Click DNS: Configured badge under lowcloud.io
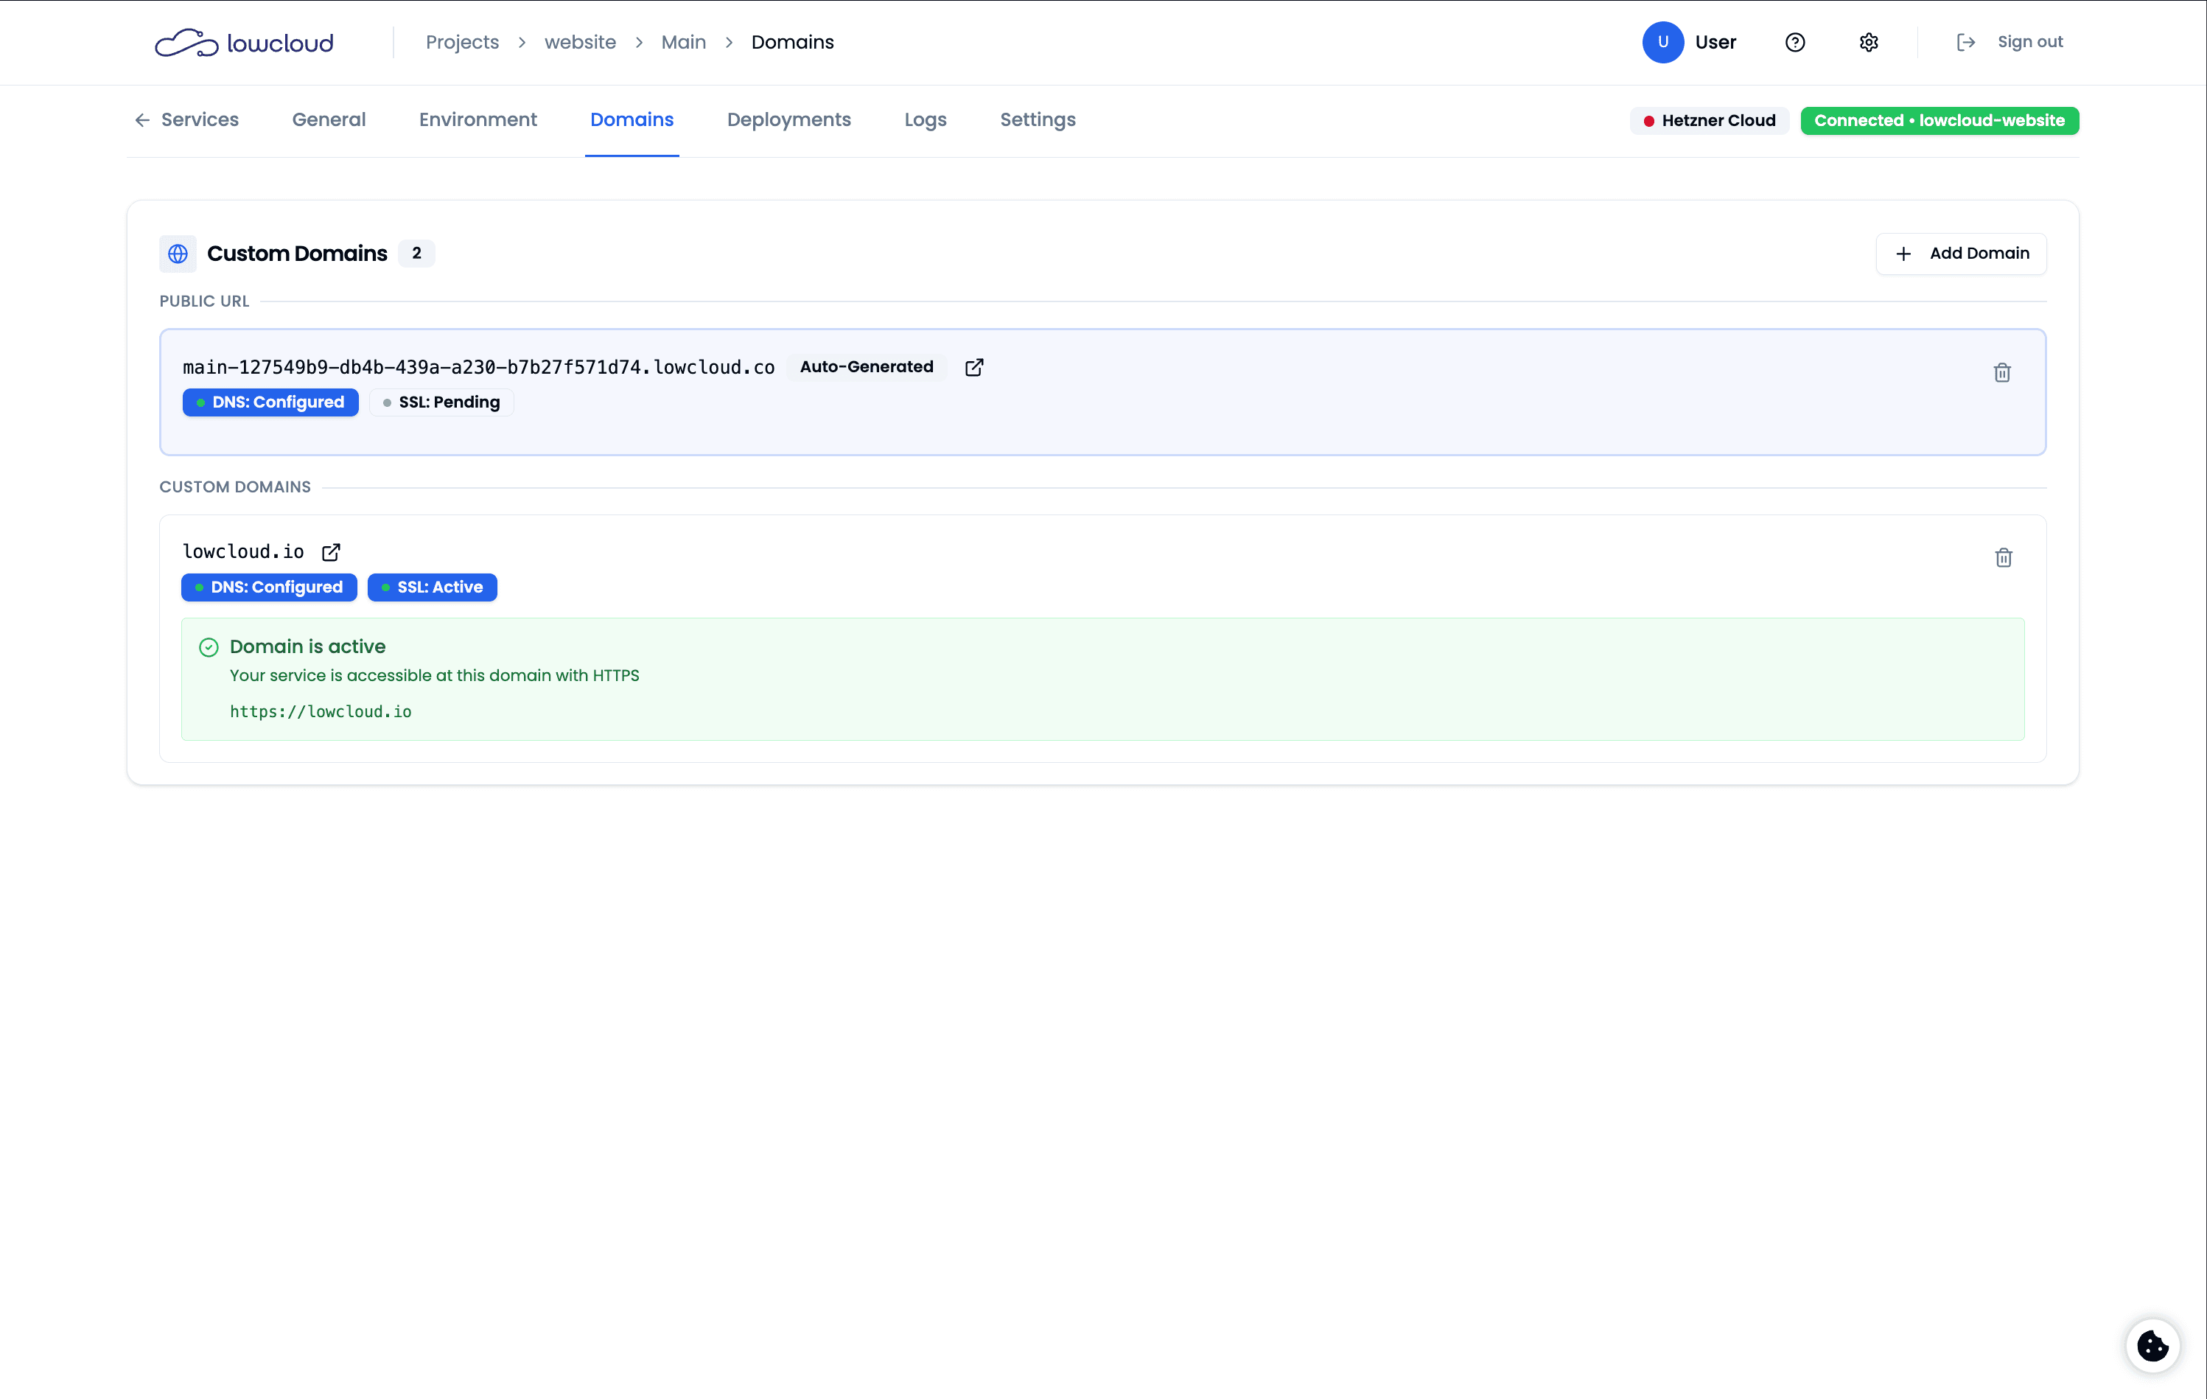 coord(268,587)
